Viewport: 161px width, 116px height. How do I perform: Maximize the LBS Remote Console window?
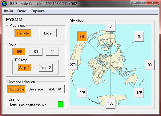coord(143,2)
